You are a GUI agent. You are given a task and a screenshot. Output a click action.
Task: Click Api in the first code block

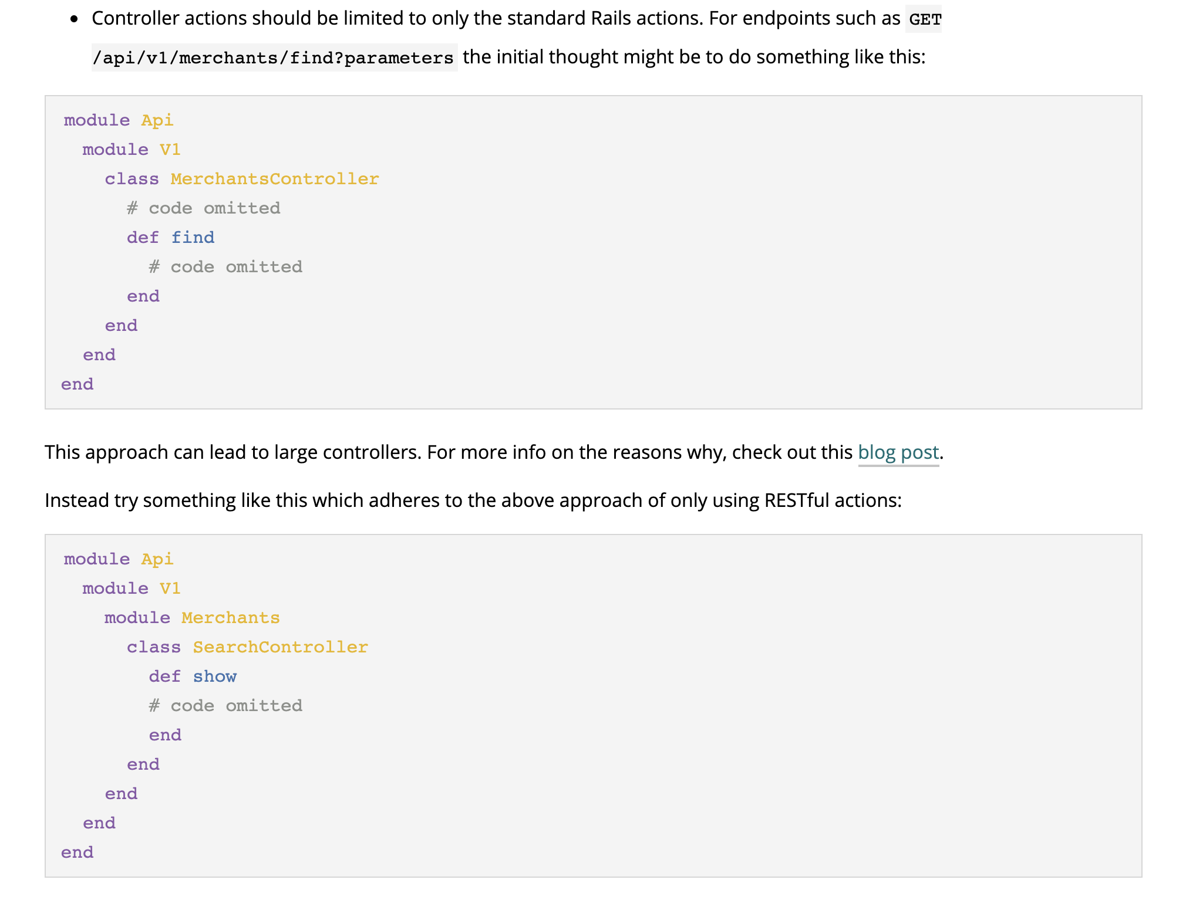coord(157,120)
